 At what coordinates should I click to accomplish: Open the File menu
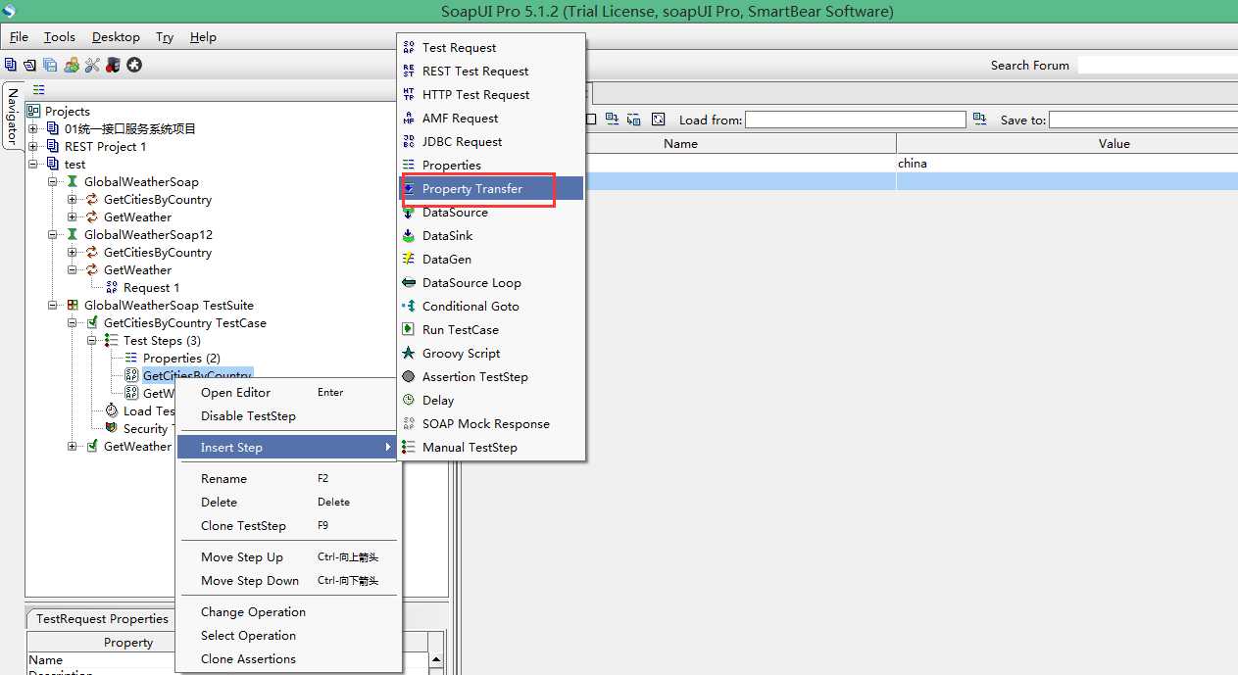pyautogui.click(x=19, y=37)
